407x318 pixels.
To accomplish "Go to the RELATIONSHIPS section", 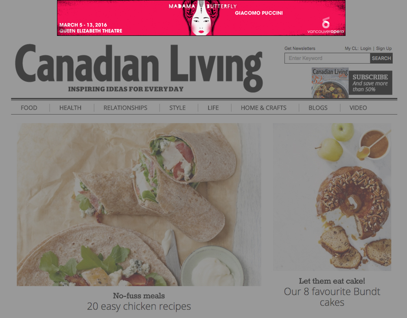I will click(125, 108).
